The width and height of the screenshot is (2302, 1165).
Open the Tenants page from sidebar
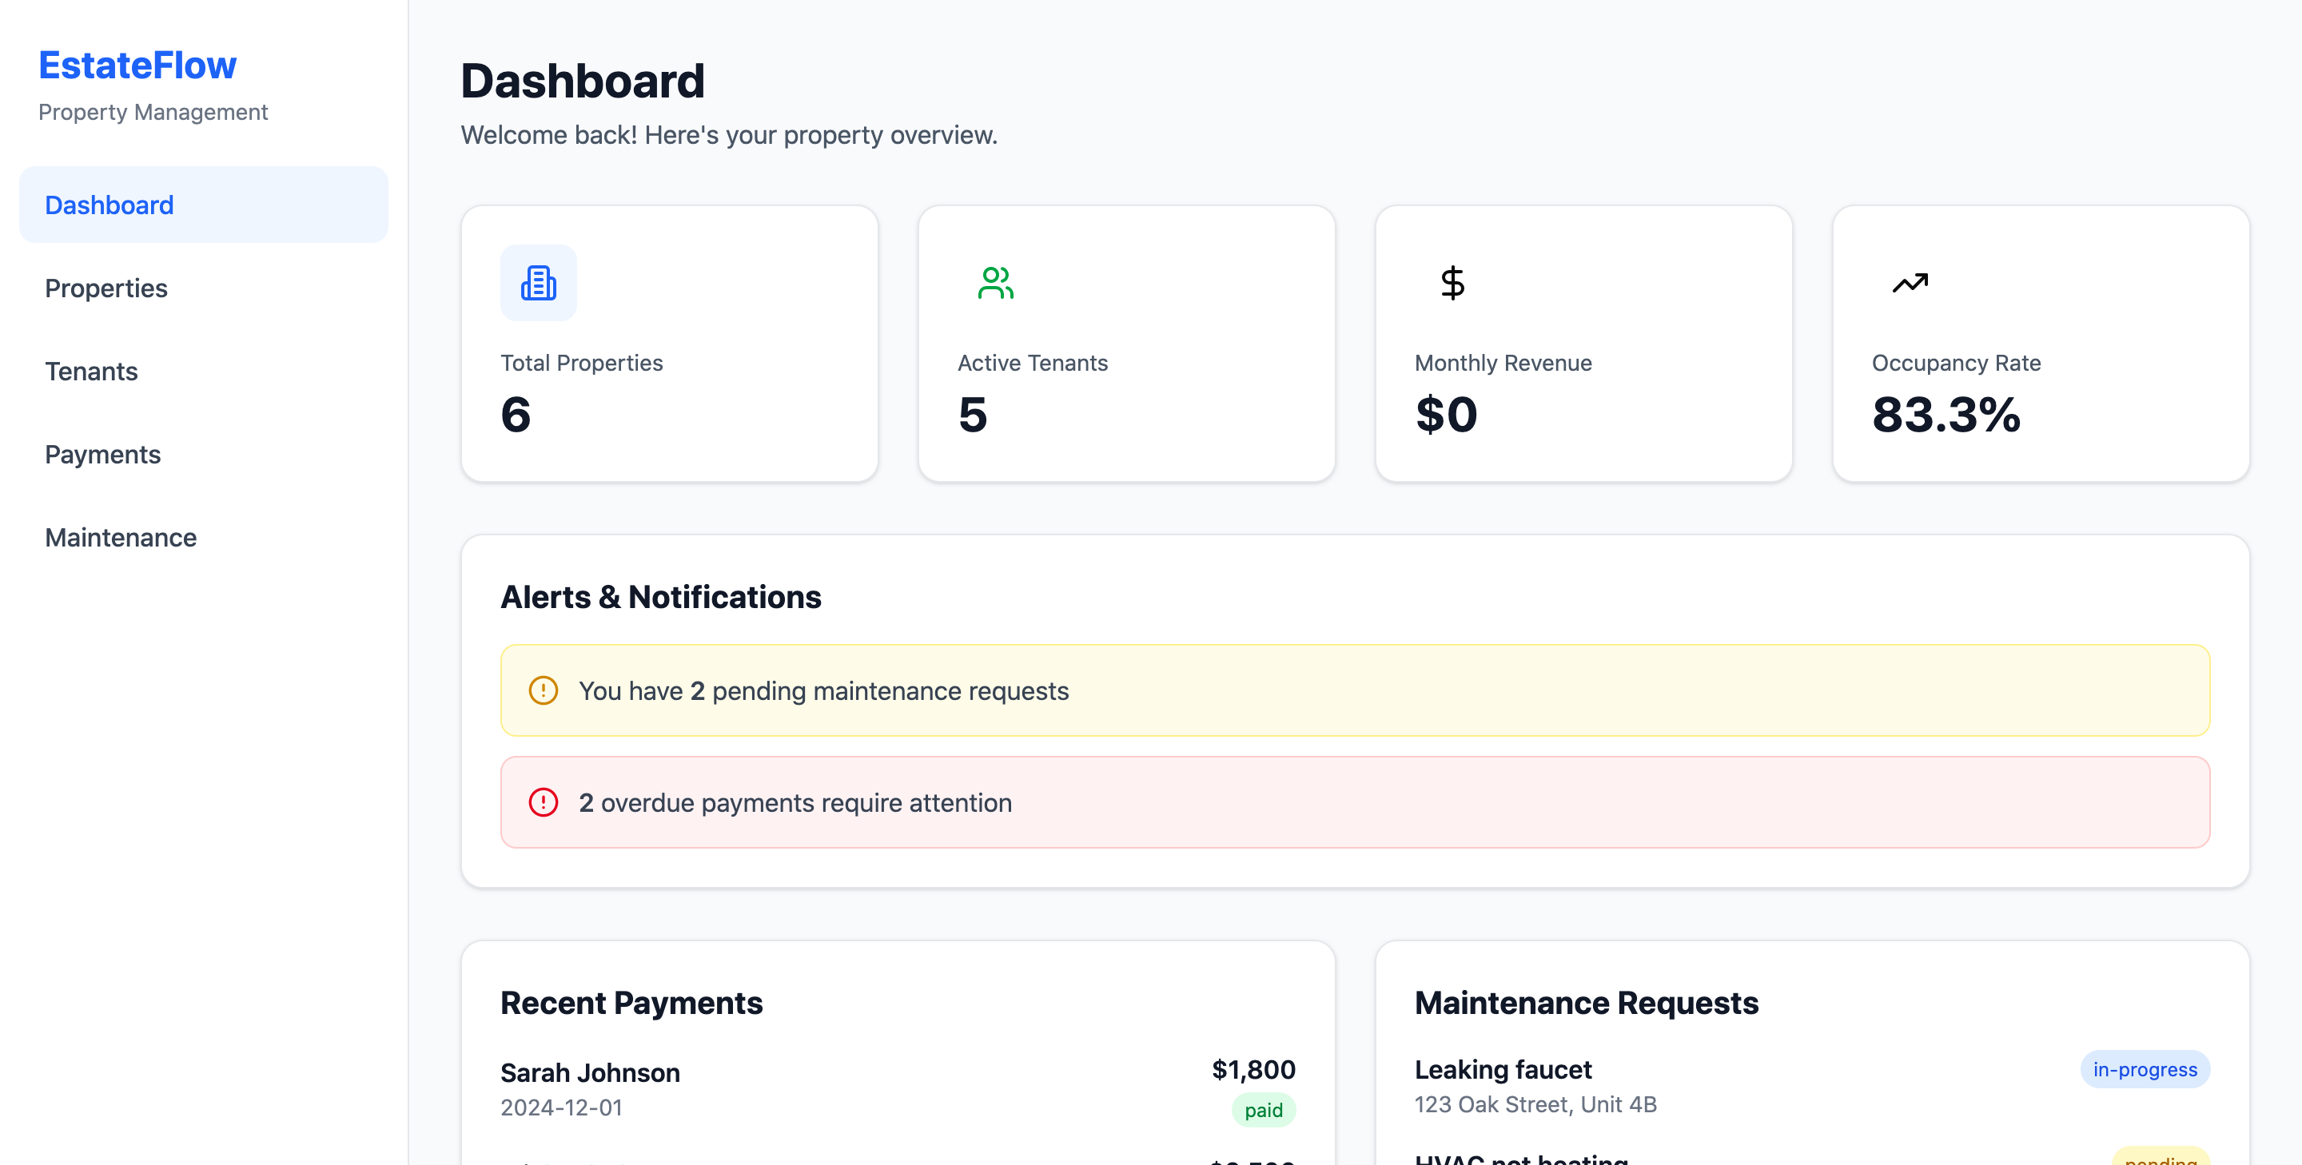tap(91, 371)
